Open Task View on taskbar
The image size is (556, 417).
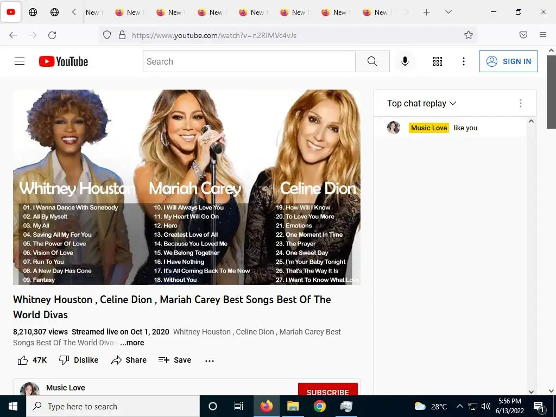[x=239, y=406]
